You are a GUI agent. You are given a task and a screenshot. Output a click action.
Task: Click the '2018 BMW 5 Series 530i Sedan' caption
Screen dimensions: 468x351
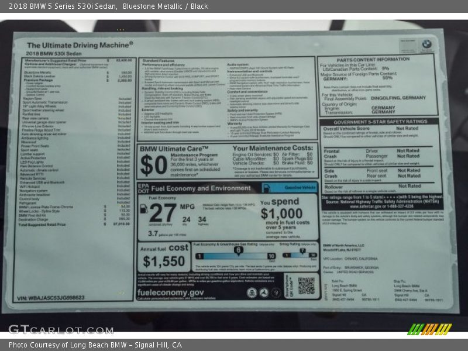click(x=63, y=6)
